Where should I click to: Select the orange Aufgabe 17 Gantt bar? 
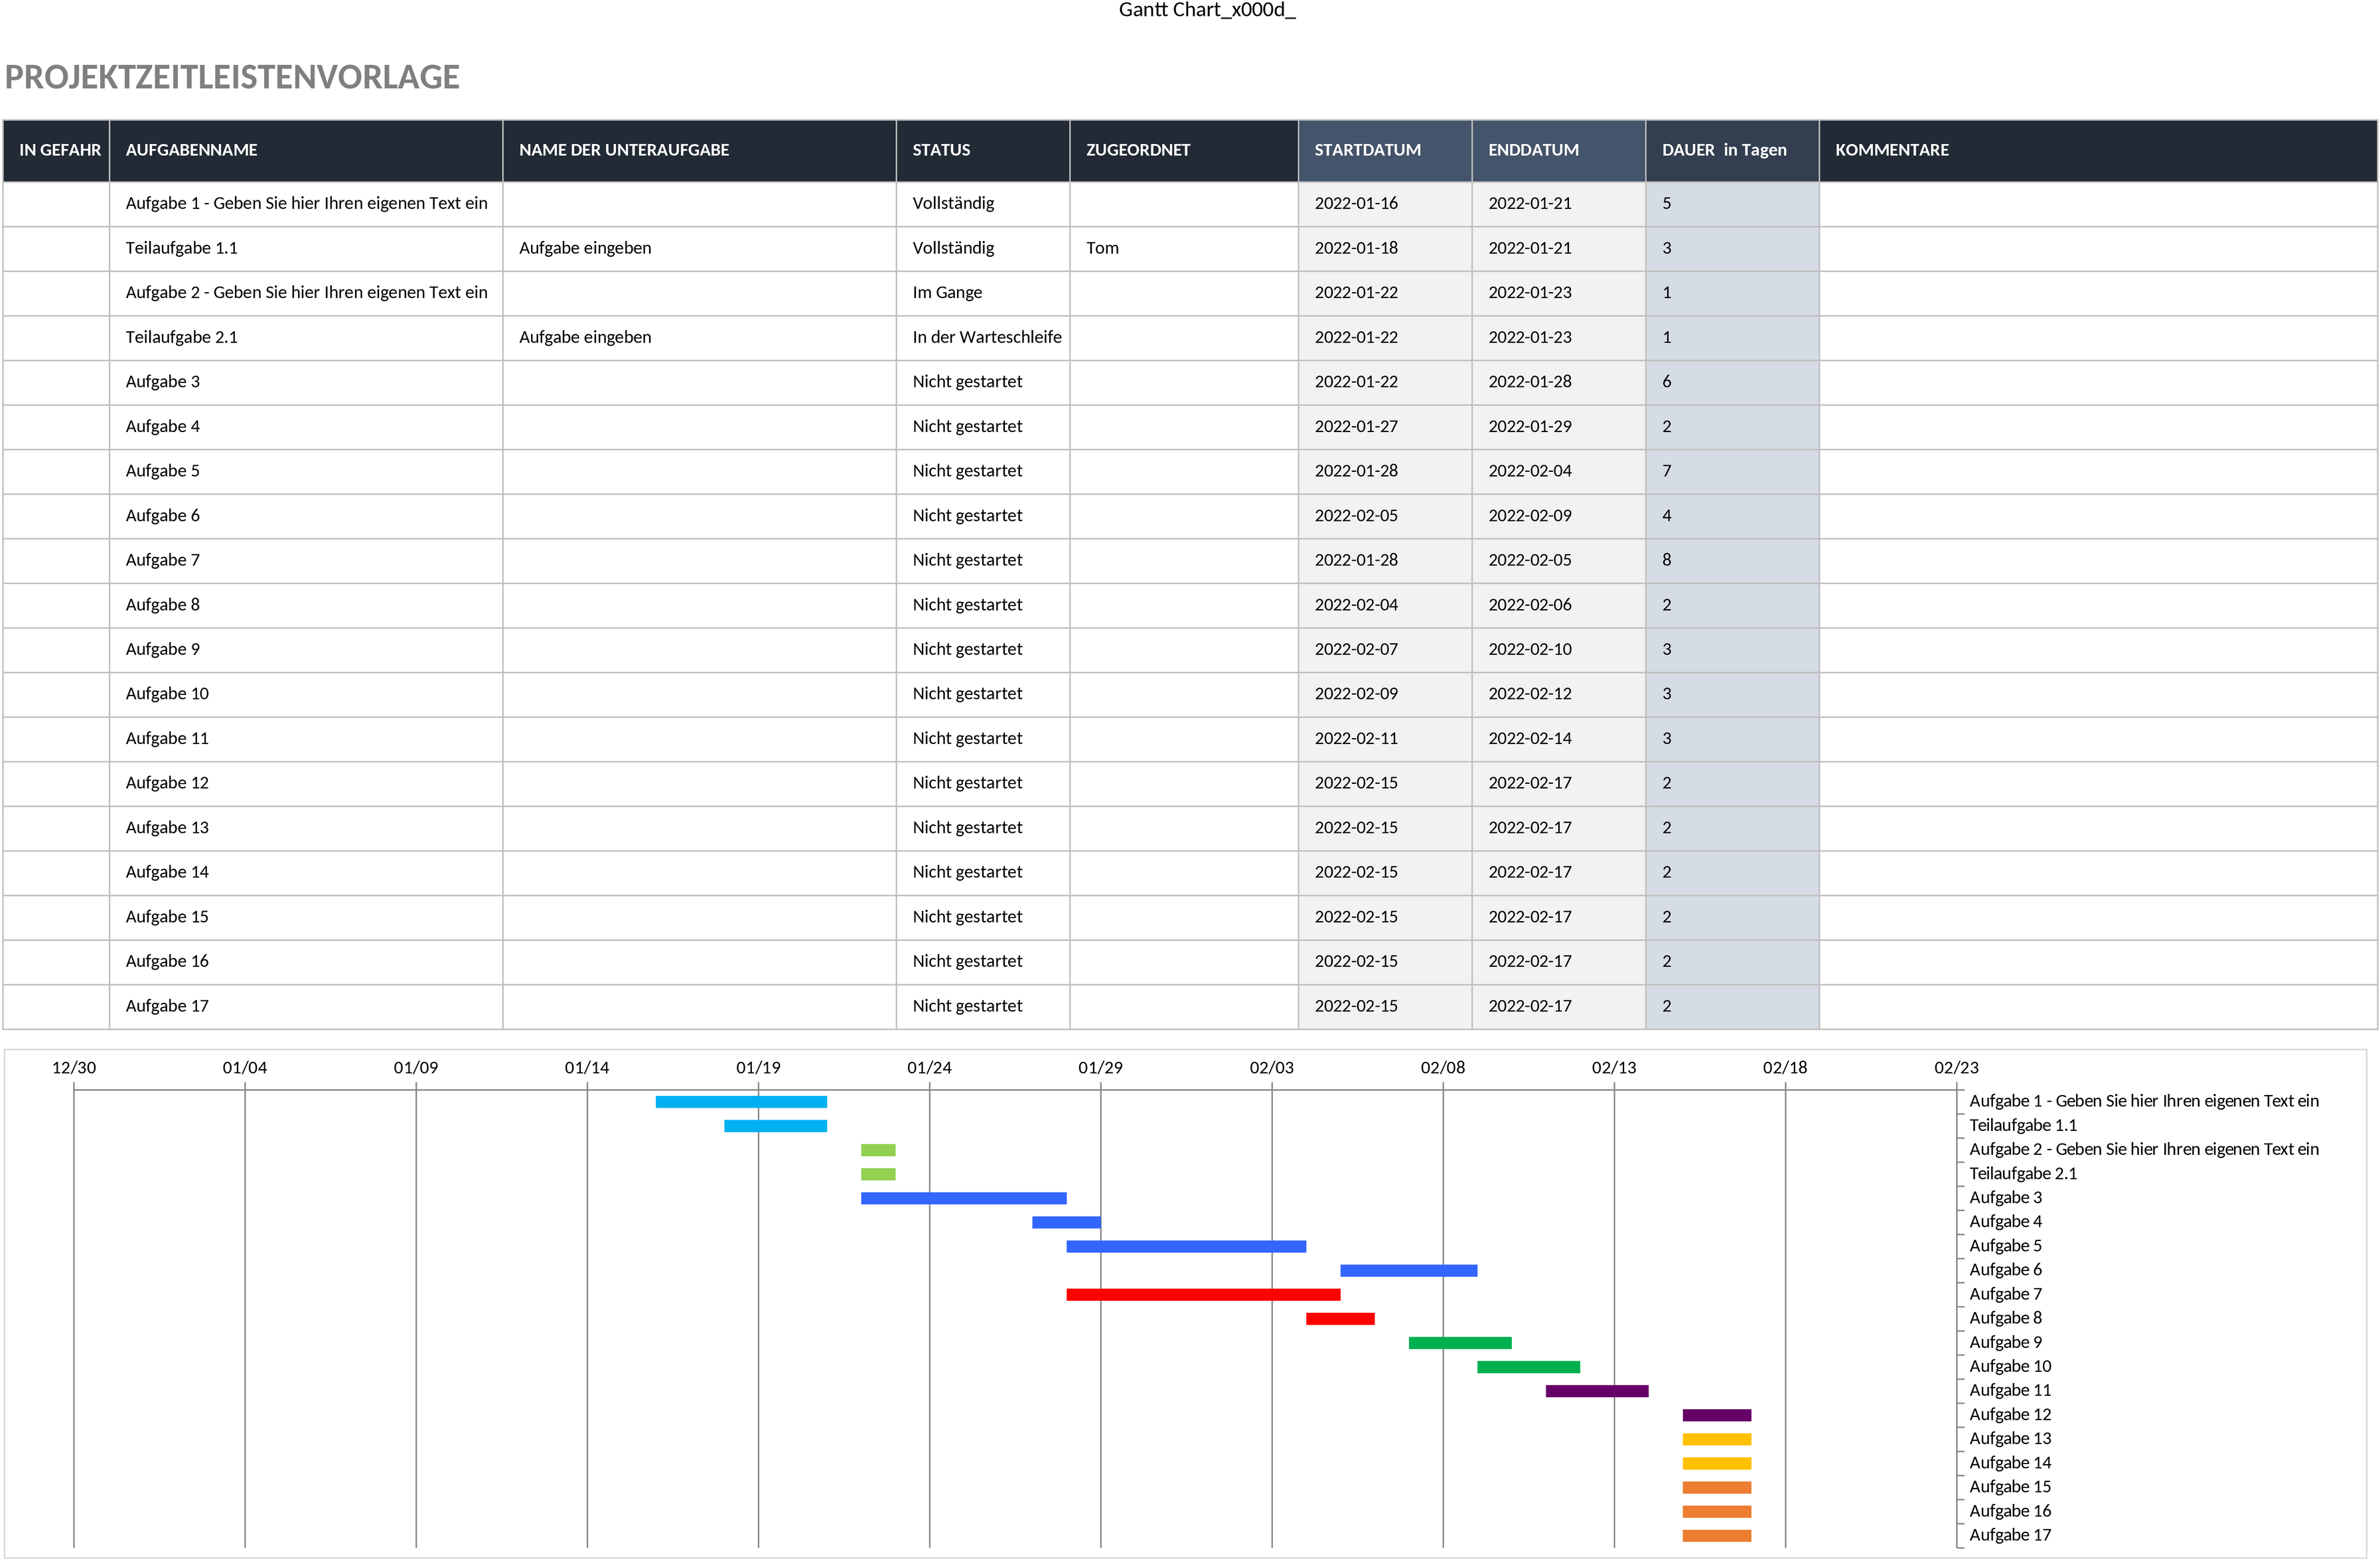point(1717,1536)
